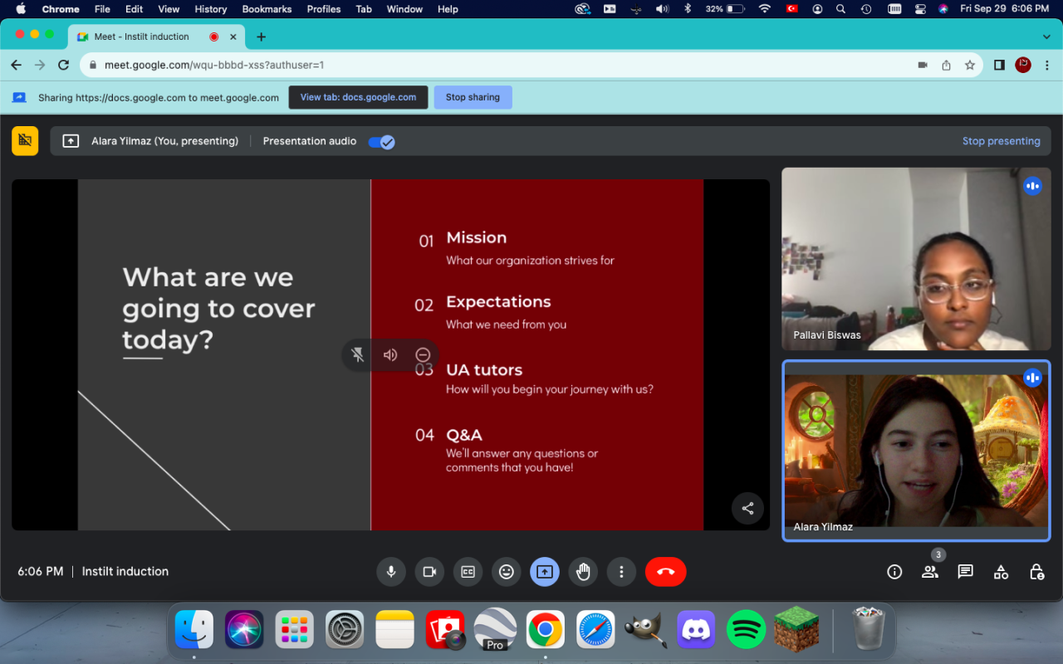The width and height of the screenshot is (1063, 664).
Task: Open the meeting details info icon
Action: coord(894,572)
